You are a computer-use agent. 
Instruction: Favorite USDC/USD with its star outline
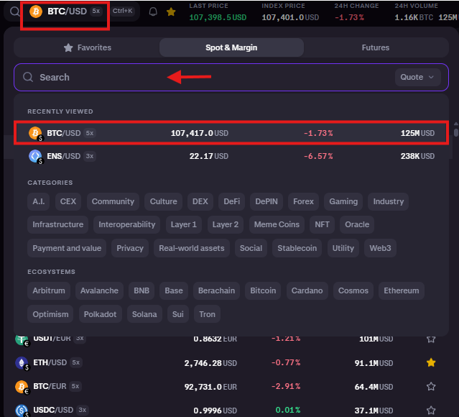[x=431, y=410]
